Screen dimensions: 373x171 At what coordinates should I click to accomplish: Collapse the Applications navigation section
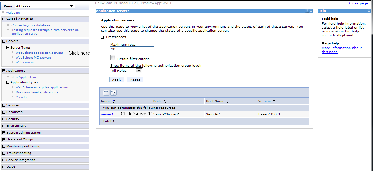coord(4,71)
